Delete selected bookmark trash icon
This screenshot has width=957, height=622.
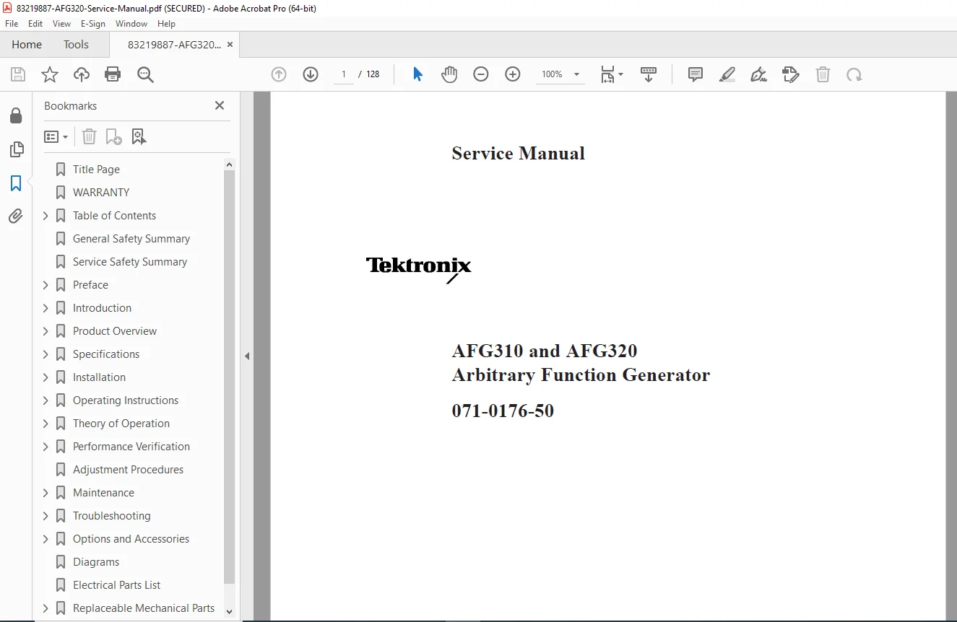(89, 136)
